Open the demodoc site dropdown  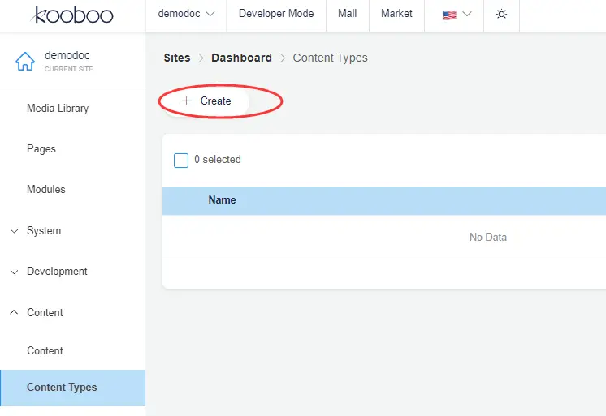[x=186, y=14]
